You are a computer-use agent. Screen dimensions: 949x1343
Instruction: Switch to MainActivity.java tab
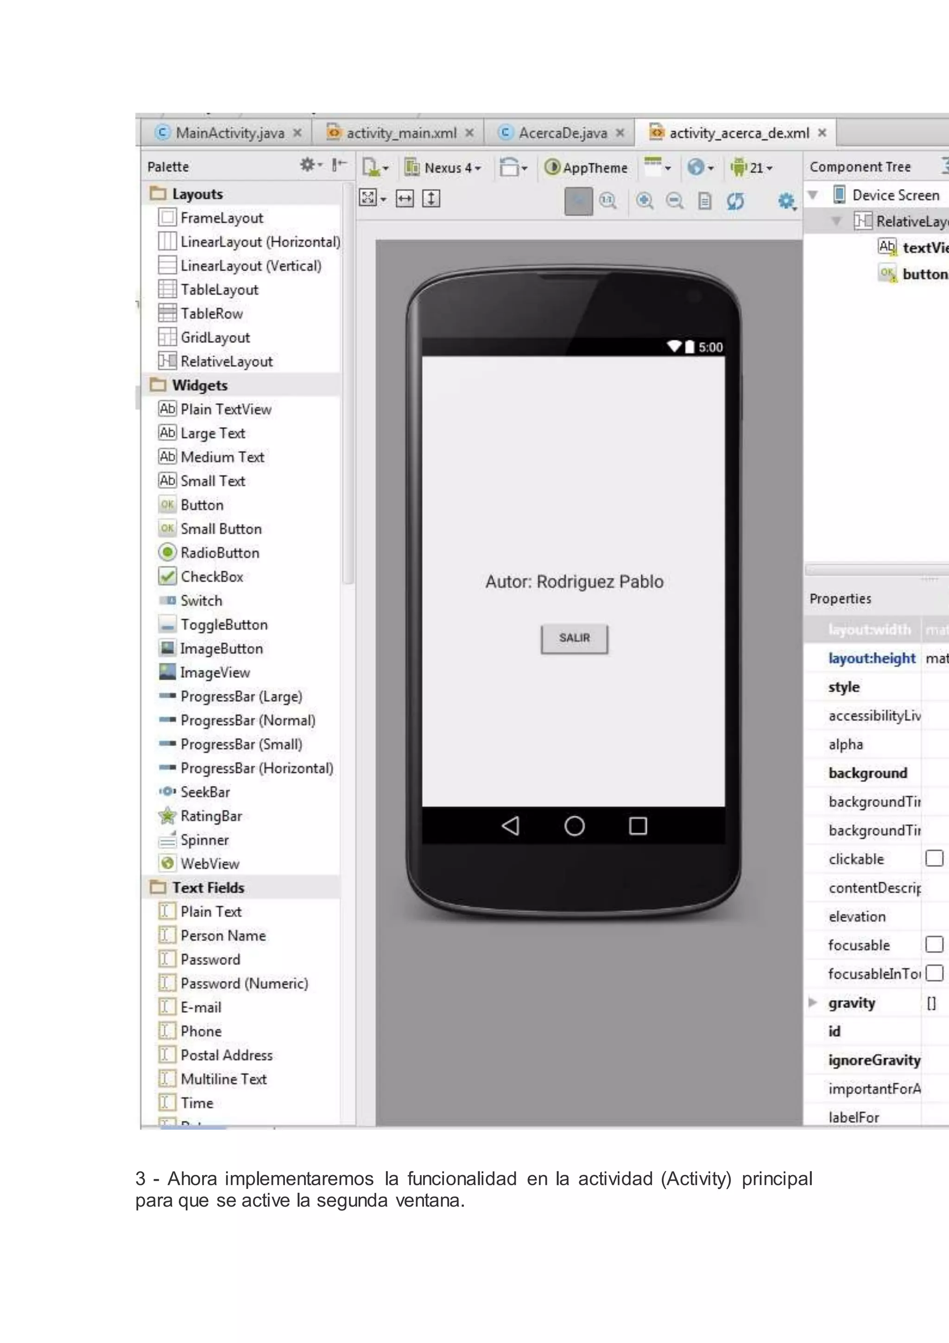pos(230,133)
